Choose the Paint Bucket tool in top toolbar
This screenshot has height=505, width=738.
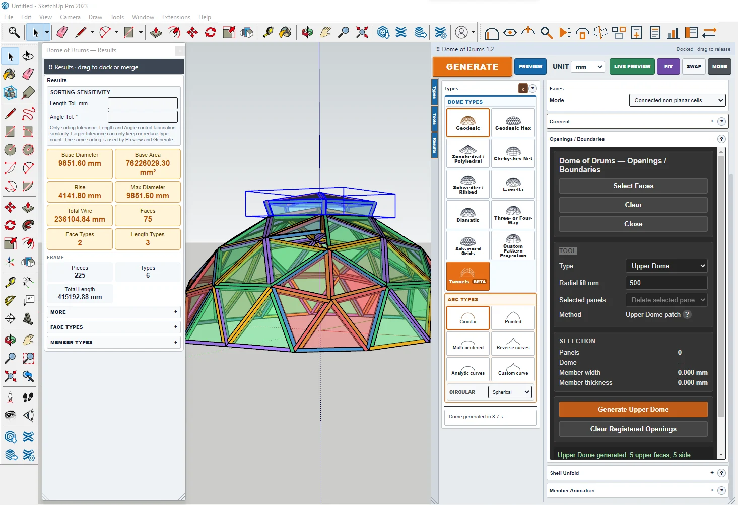[x=285, y=33]
